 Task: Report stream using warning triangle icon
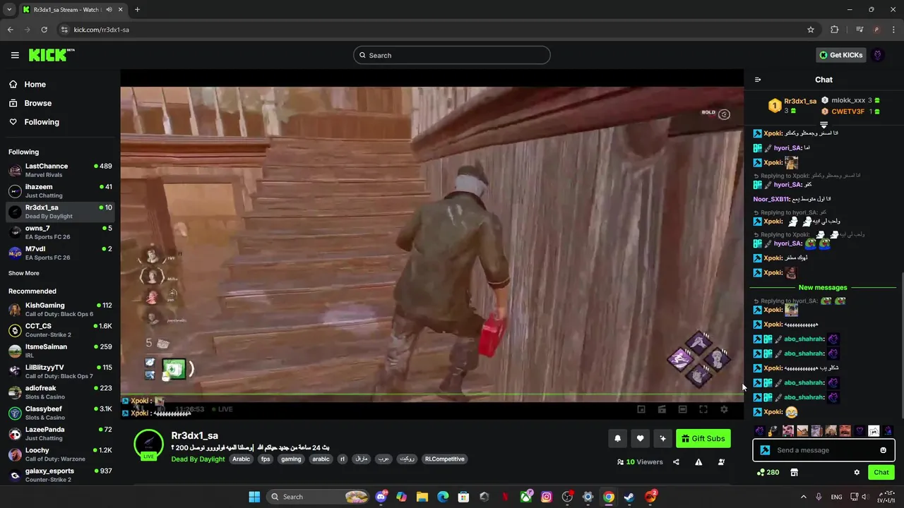[698, 462]
